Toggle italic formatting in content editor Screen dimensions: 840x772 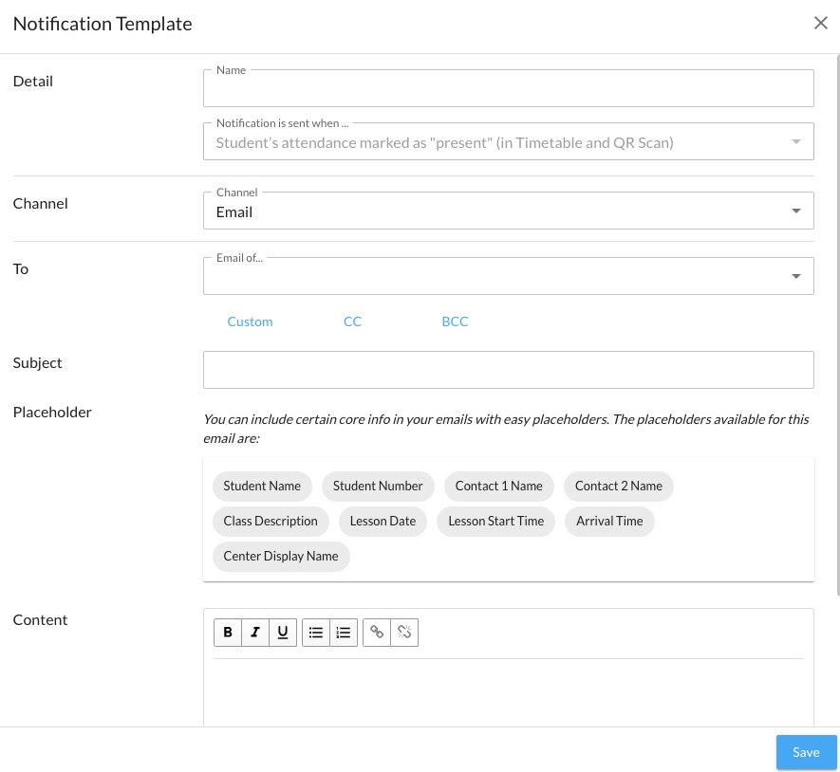[254, 633]
